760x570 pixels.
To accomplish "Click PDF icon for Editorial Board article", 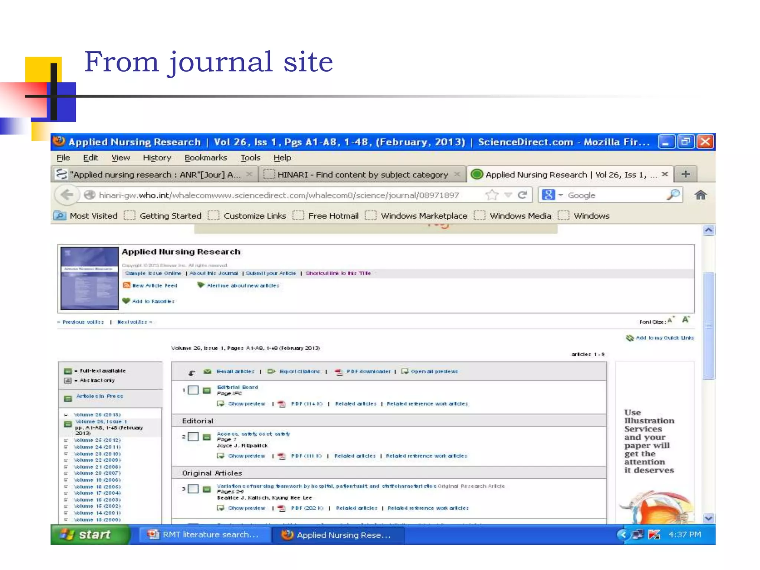I will pyautogui.click(x=282, y=404).
